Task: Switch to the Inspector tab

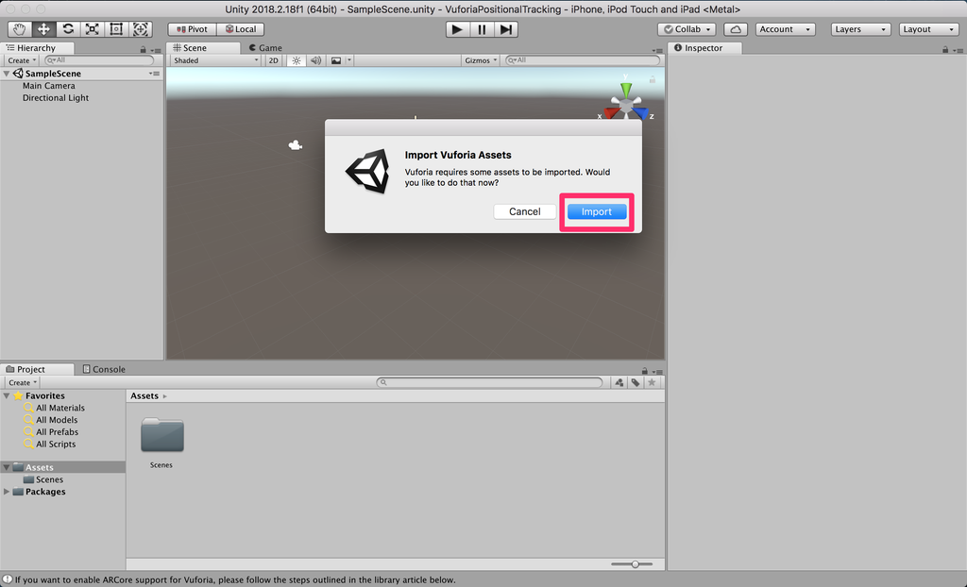Action: click(704, 47)
